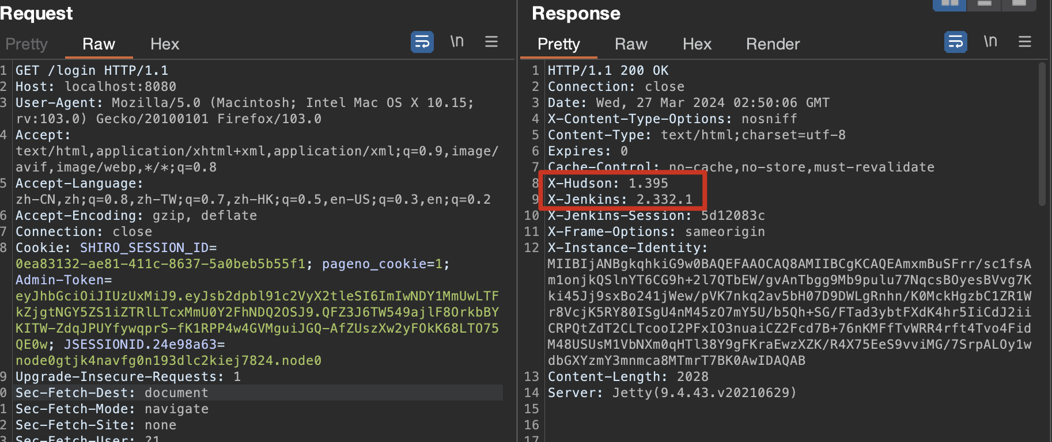Viewport: 1052px width, 442px height.
Task: Select the Response Hex tab
Action: coord(697,44)
